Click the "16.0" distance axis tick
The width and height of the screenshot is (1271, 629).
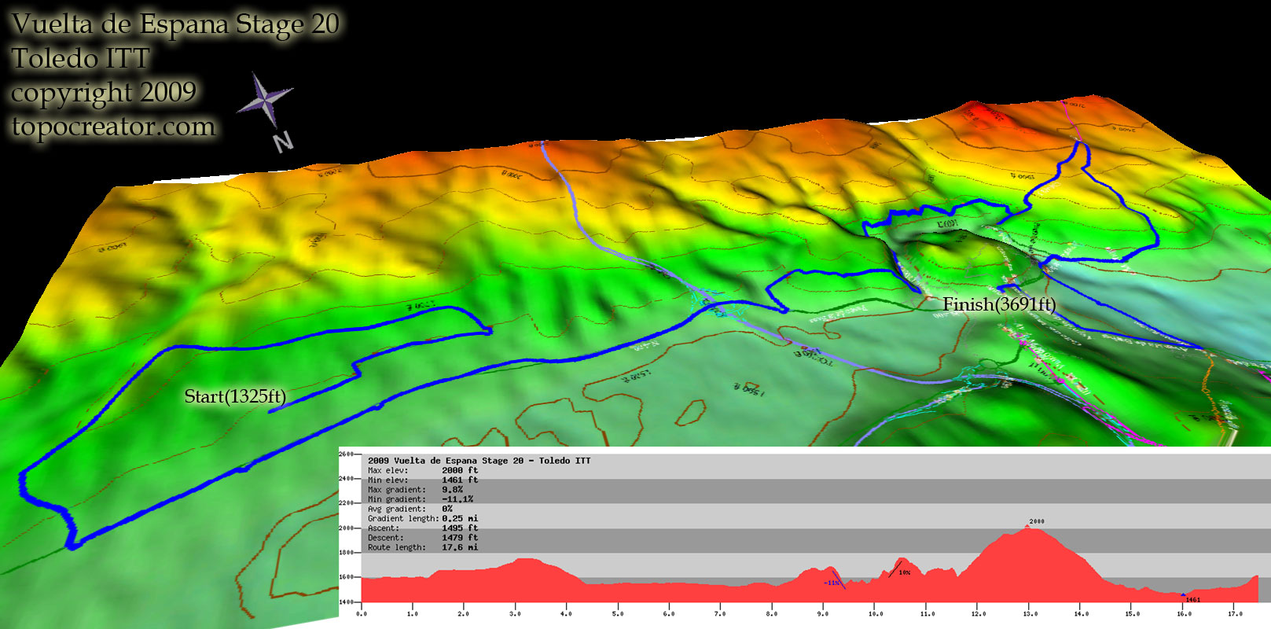pyautogui.click(x=1184, y=613)
